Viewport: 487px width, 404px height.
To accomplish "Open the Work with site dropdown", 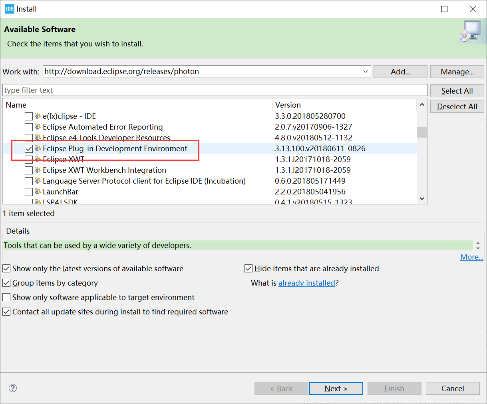I will 366,72.
